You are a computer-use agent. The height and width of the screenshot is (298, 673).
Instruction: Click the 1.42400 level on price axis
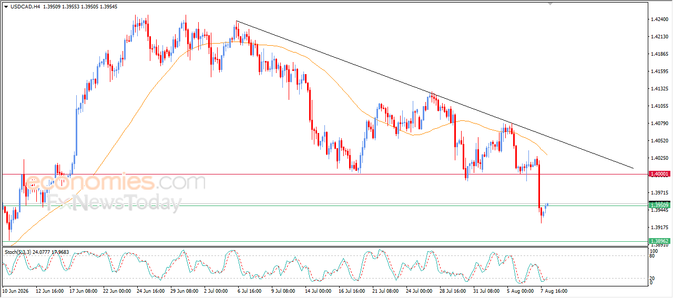coord(659,19)
